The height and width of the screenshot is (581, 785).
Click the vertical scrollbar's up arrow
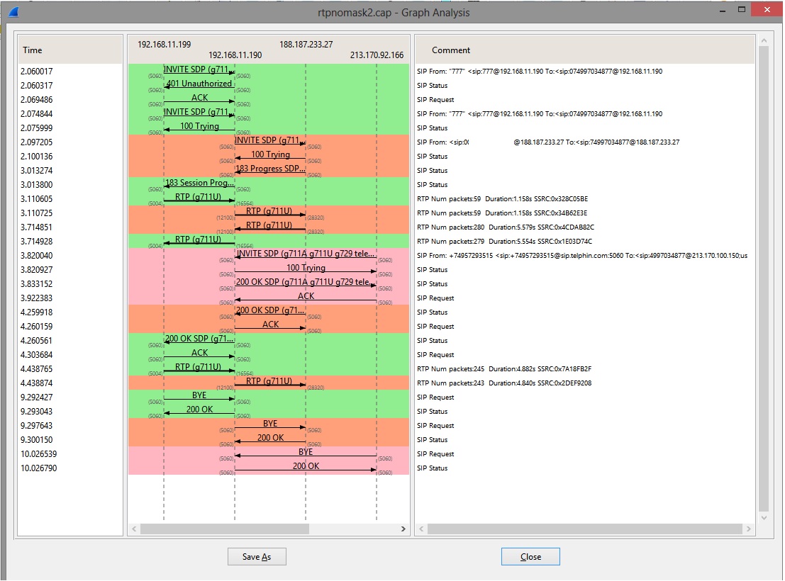click(763, 40)
